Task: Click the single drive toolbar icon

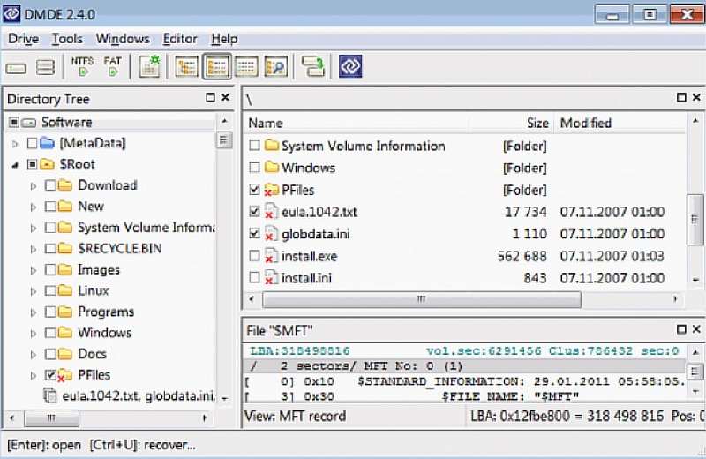Action: (x=16, y=69)
